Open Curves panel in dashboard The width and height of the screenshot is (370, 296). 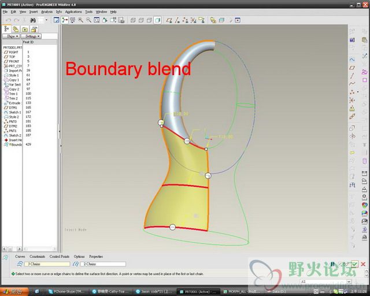point(20,256)
